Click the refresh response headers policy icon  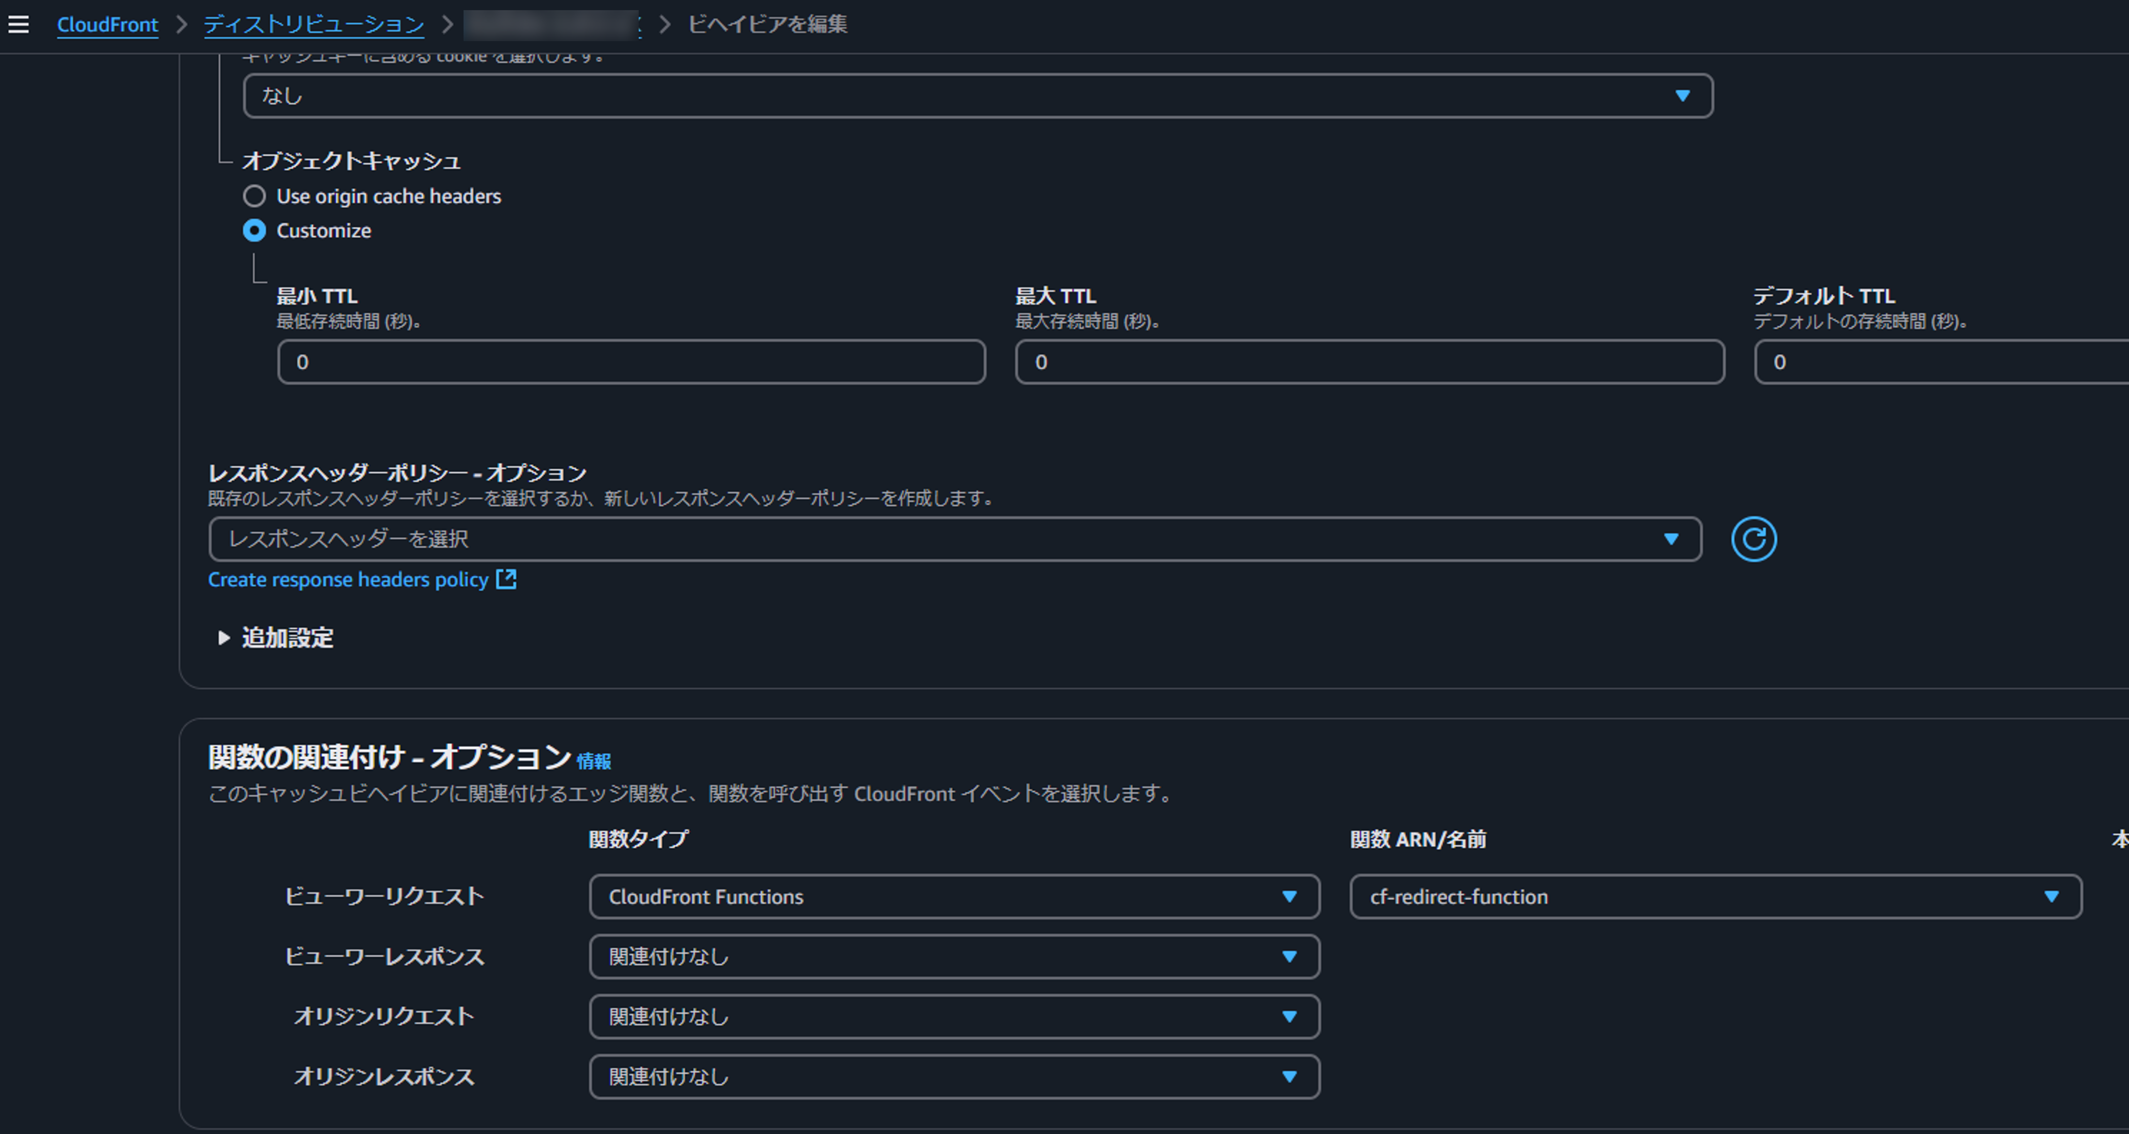click(1753, 539)
